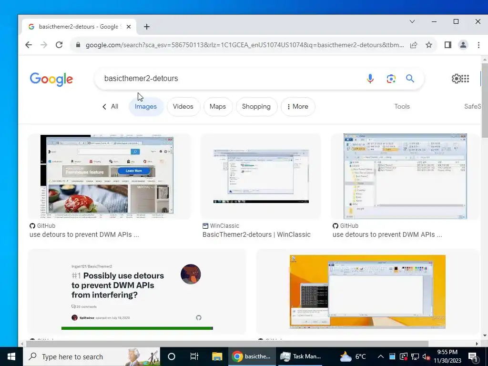
Task: Click the vertical scrollbar down arrow
Action: click(485, 335)
